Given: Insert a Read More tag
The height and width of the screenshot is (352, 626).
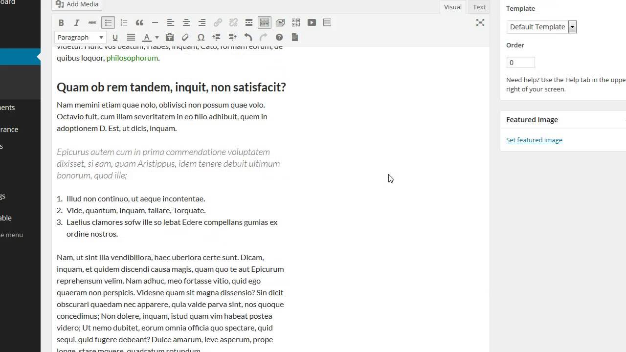Looking at the screenshot, I should click(249, 22).
